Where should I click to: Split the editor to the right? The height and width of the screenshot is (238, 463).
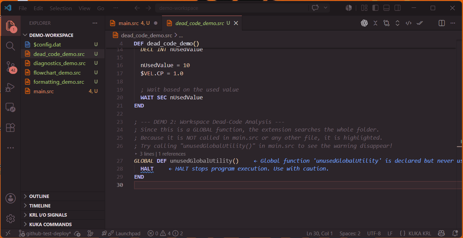(442, 23)
